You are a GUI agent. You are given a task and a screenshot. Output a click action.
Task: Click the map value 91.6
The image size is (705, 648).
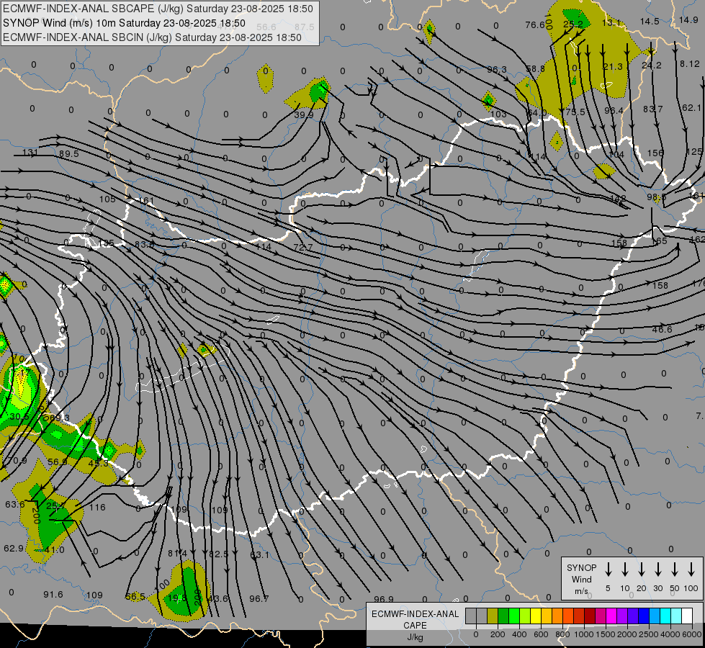[53, 595]
